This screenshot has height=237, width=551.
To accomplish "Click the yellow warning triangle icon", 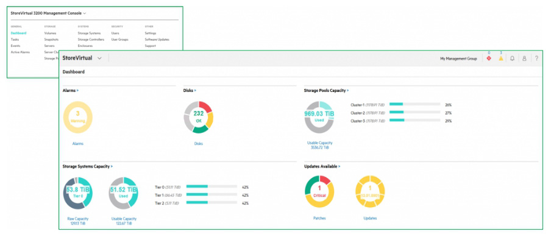I will coord(501,58).
